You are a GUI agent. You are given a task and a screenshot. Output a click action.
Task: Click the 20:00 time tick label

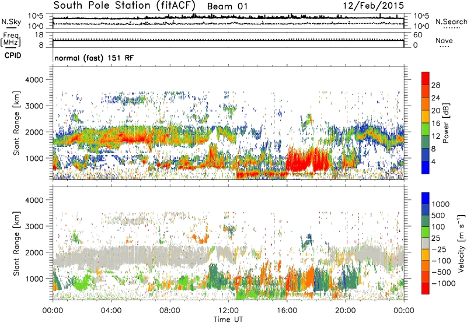(345, 311)
